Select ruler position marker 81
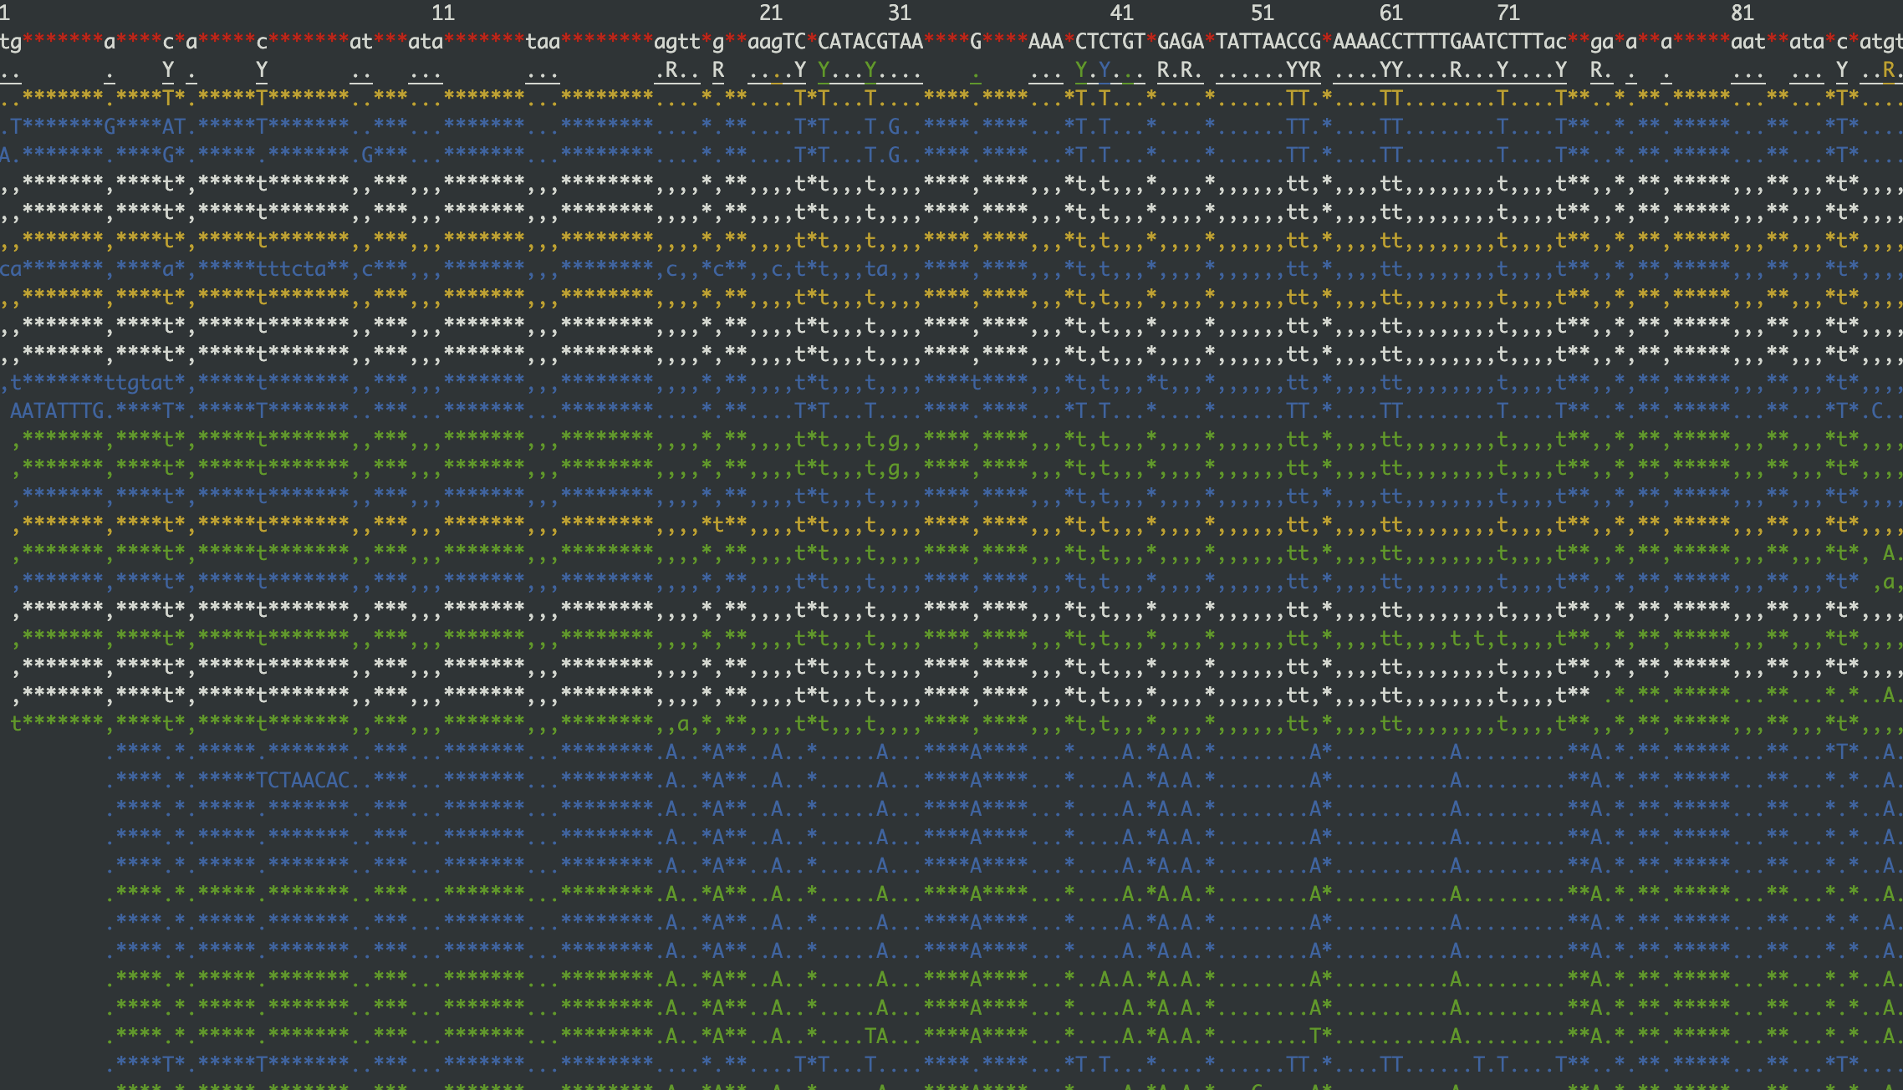The width and height of the screenshot is (1903, 1090). pos(1742,13)
